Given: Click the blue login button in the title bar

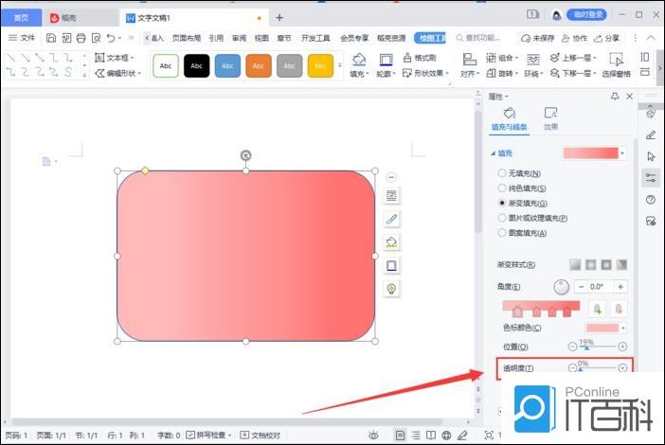Looking at the screenshot, I should click(x=587, y=14).
